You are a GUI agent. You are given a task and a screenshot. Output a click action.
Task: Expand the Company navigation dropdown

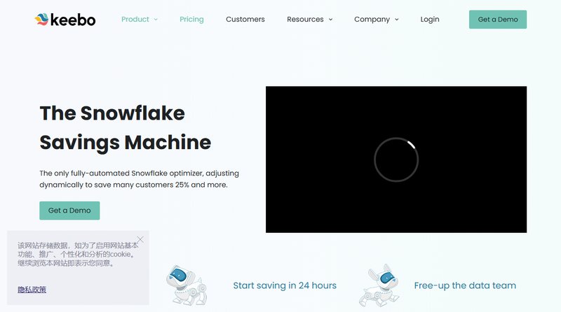point(376,20)
